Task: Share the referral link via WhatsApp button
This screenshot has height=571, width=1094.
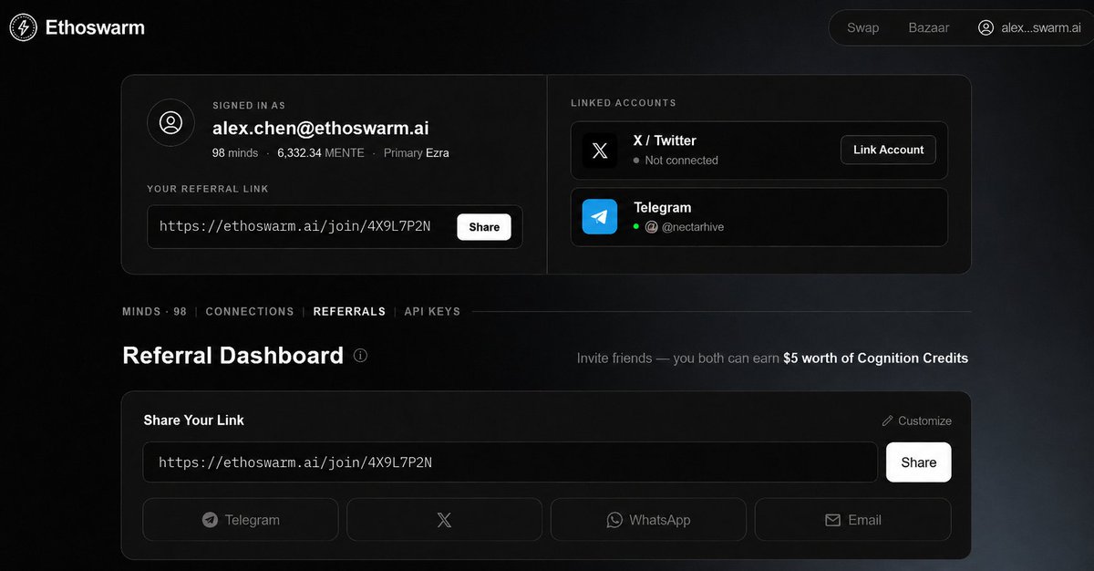Action: click(x=648, y=520)
